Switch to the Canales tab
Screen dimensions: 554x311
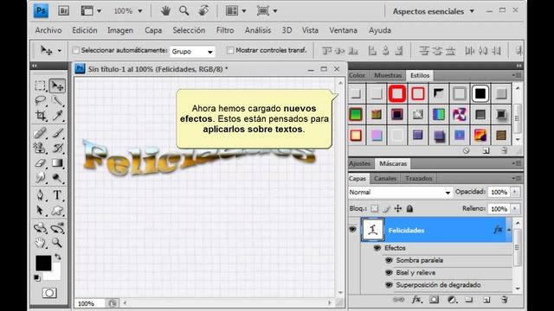[x=385, y=179]
